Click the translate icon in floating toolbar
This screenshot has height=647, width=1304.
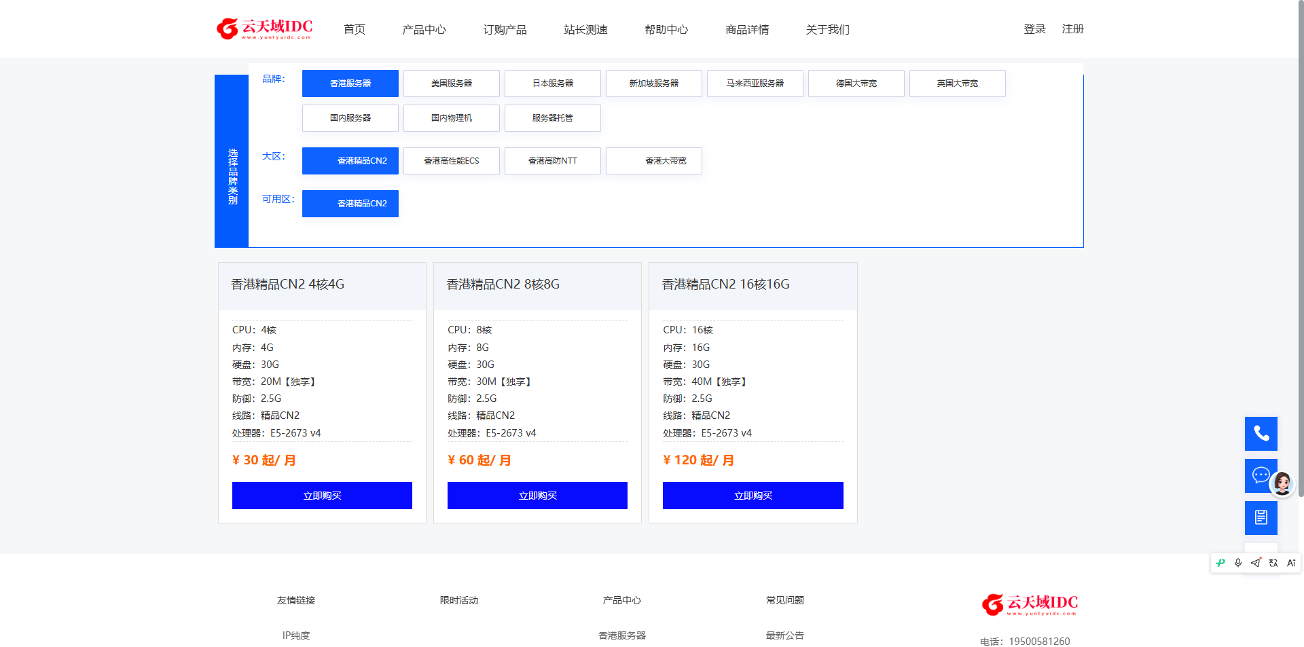coord(1273,563)
